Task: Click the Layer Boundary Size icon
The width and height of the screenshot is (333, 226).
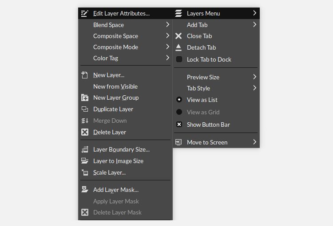Action: [85, 149]
